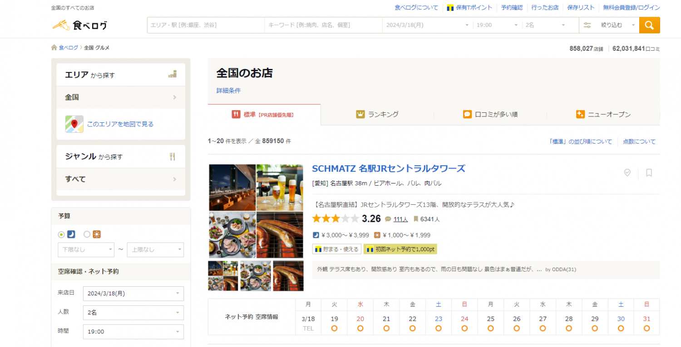Select the dinner budget radio button
This screenshot has height=347, width=681.
click(x=61, y=235)
